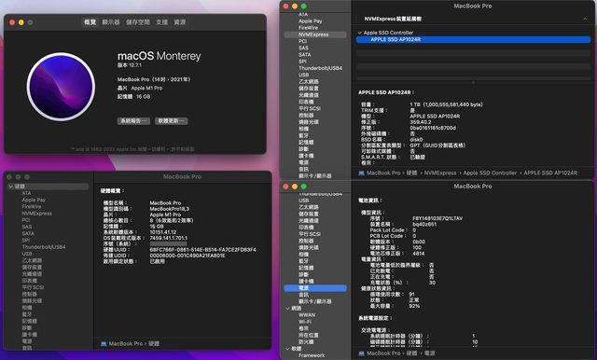Select WWAN under 網路 in the sidebar

[307, 315]
